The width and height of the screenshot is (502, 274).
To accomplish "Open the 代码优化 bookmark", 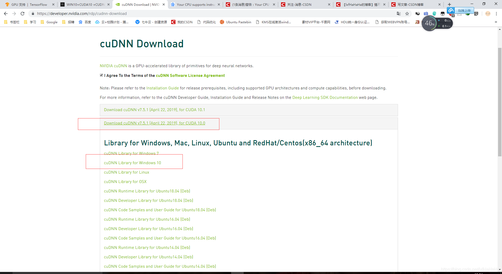I will pos(207,22).
